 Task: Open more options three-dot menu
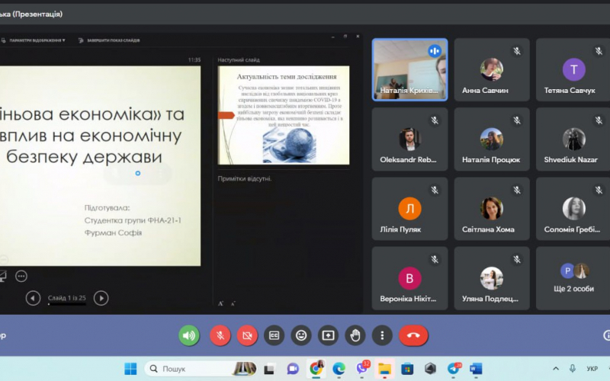[382, 335]
